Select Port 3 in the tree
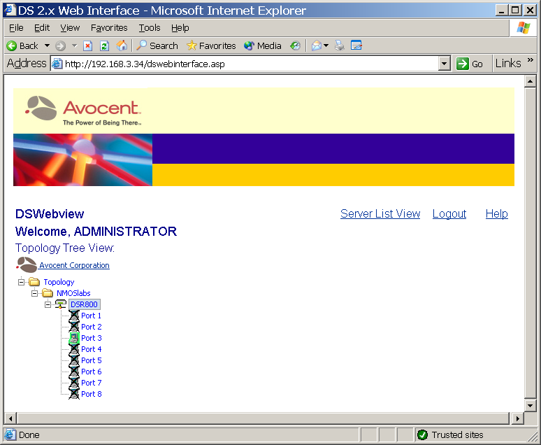Image resolution: width=541 pixels, height=445 pixels. coord(91,338)
